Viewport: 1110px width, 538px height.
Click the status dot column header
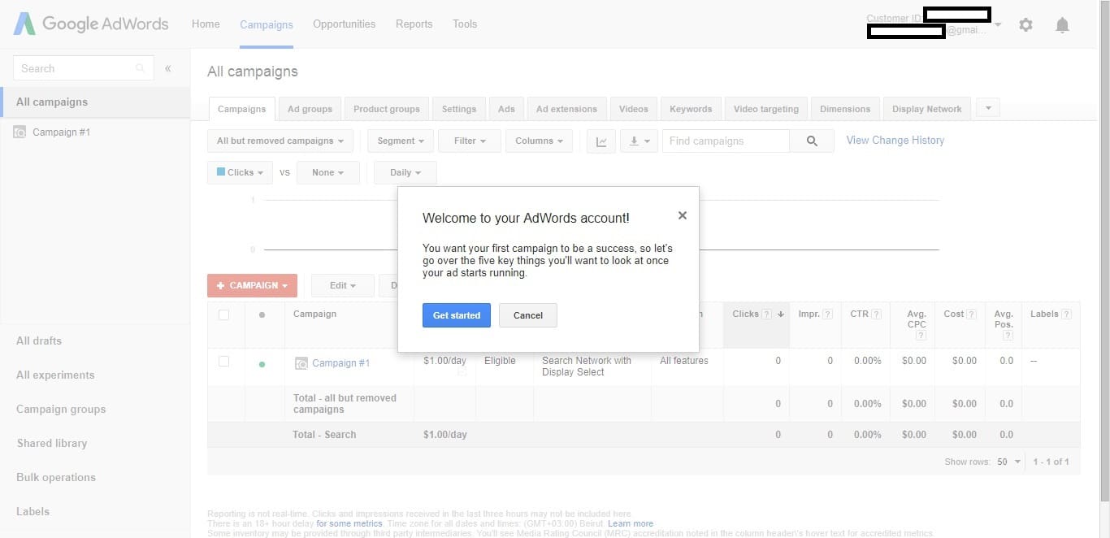click(262, 315)
